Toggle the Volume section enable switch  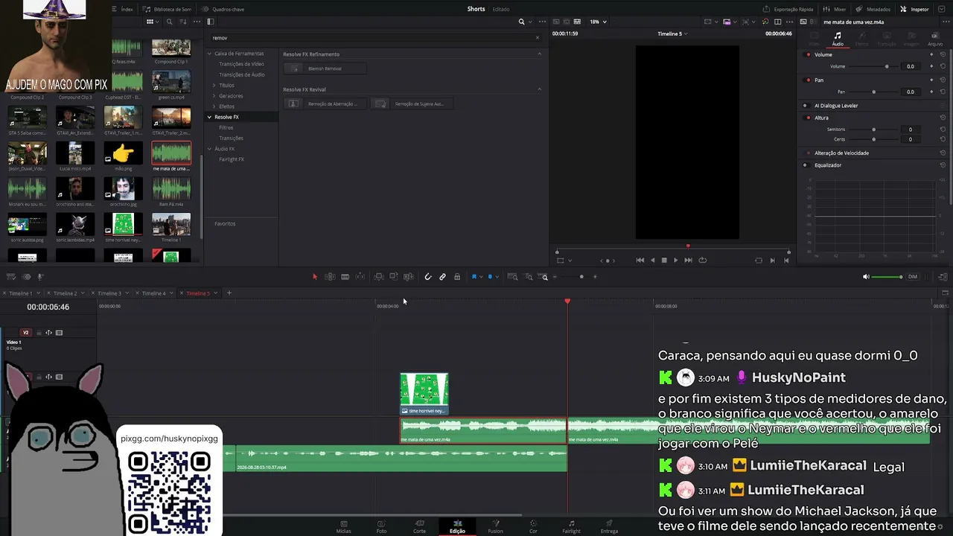(809, 54)
